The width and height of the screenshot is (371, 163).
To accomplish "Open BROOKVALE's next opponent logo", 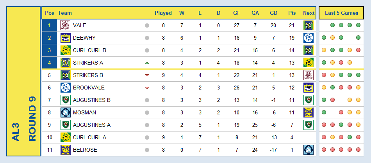I will coord(308,88).
